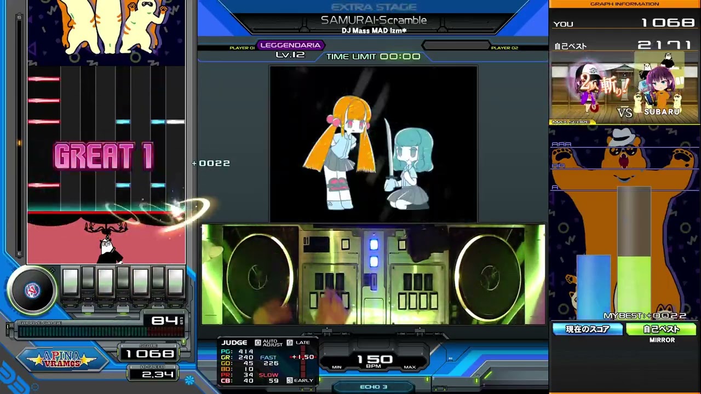The image size is (701, 394).
Task: Click the GREAT 1 judgment text
Action: point(103,157)
